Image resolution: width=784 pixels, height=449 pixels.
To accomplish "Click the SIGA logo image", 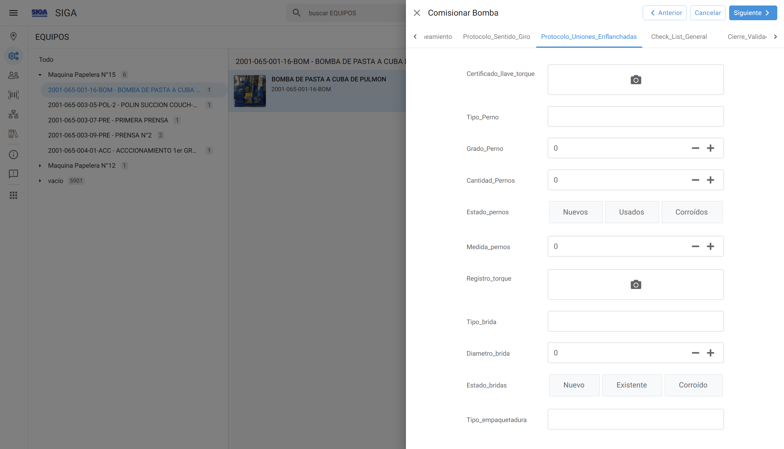I will pyautogui.click(x=40, y=13).
